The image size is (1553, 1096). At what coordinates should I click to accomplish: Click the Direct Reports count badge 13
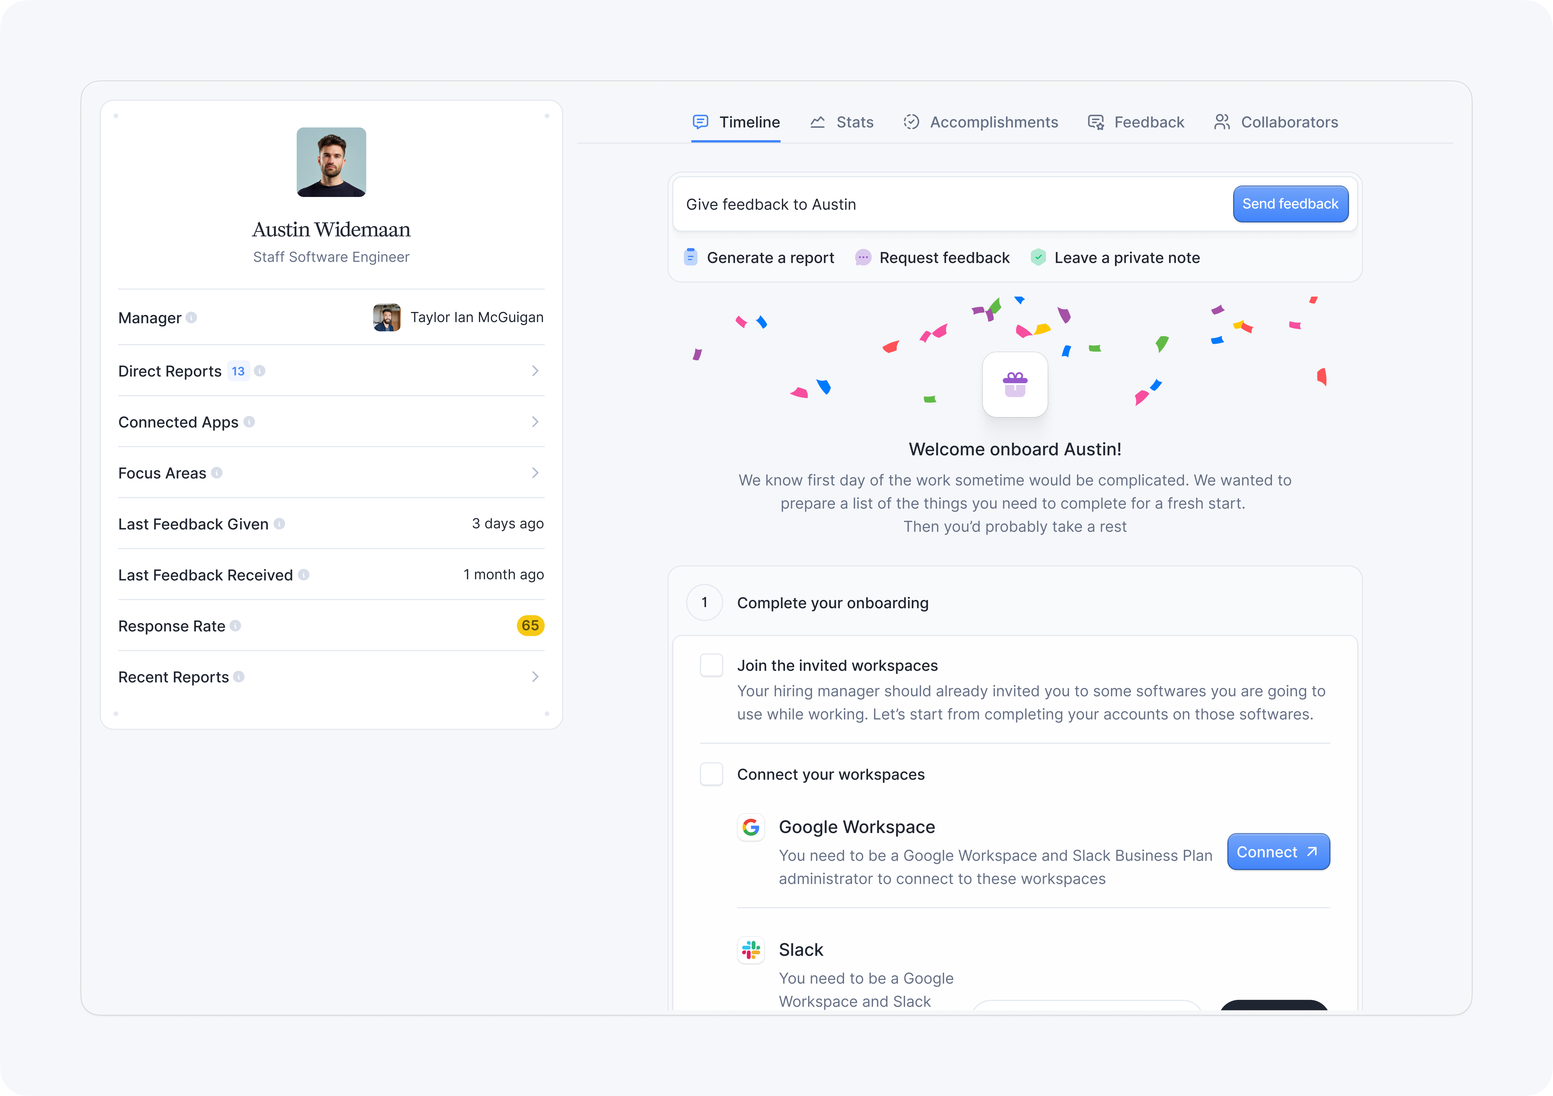238,371
